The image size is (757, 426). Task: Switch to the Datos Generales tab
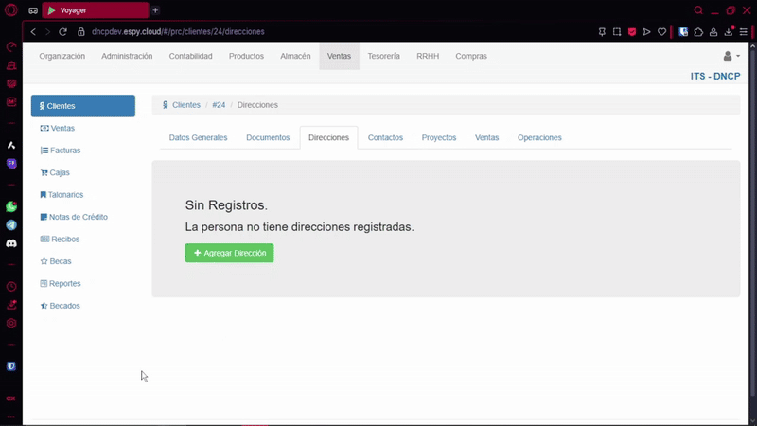pyautogui.click(x=198, y=137)
